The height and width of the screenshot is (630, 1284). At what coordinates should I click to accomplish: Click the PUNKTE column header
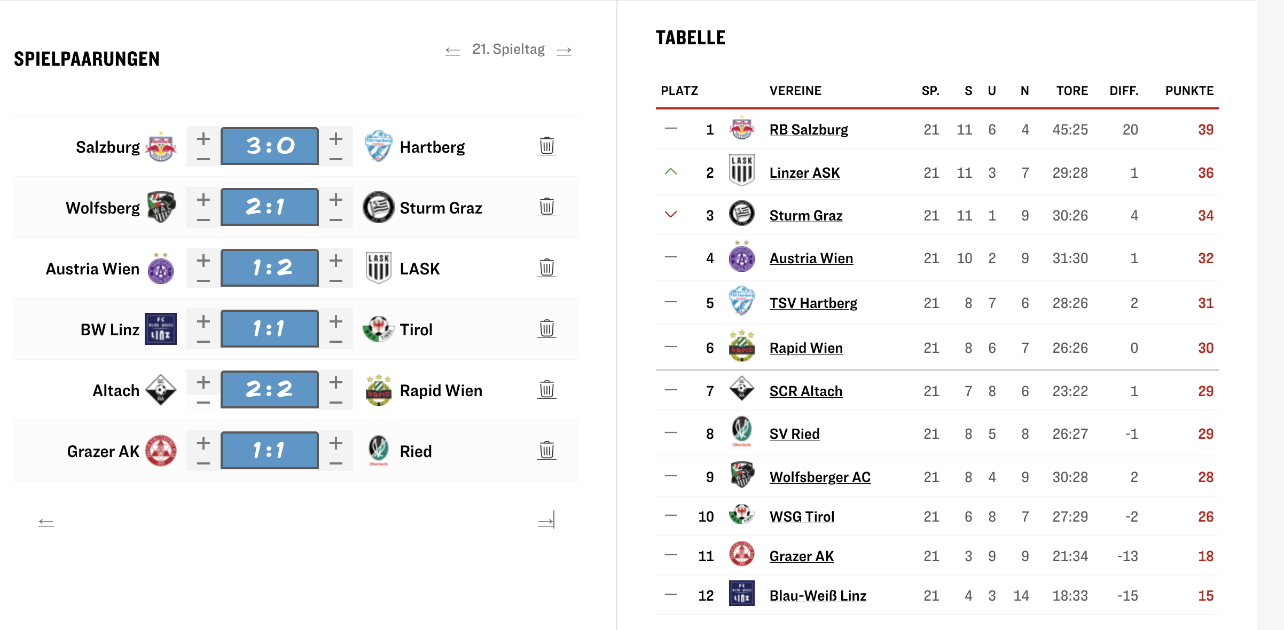tap(1189, 91)
